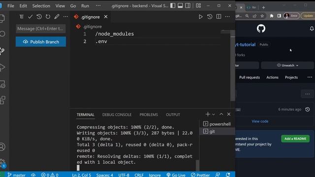Image resolution: width=315 pixels, height=177 pixels.
Task: Open the Go menu
Action: [x=73, y=6]
